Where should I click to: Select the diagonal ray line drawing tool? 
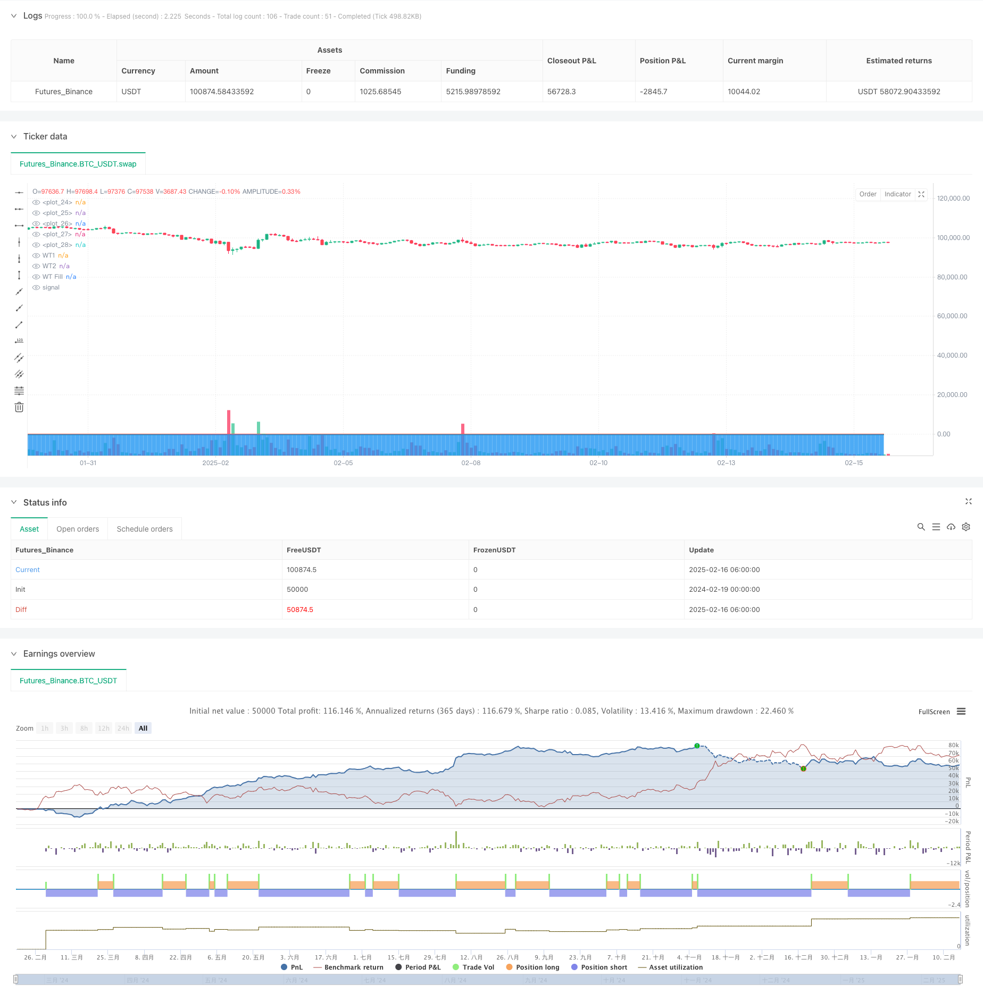coord(19,308)
